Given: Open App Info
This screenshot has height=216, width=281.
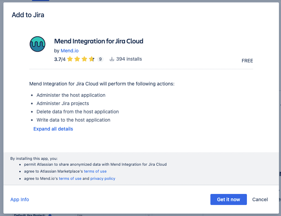Looking at the screenshot, I should click(20, 199).
